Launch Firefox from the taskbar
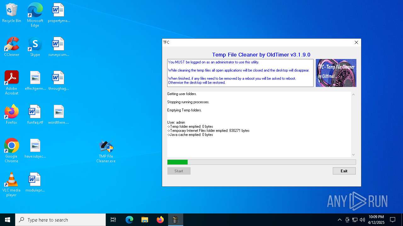Screen dimensions: 403x226 point(160,220)
